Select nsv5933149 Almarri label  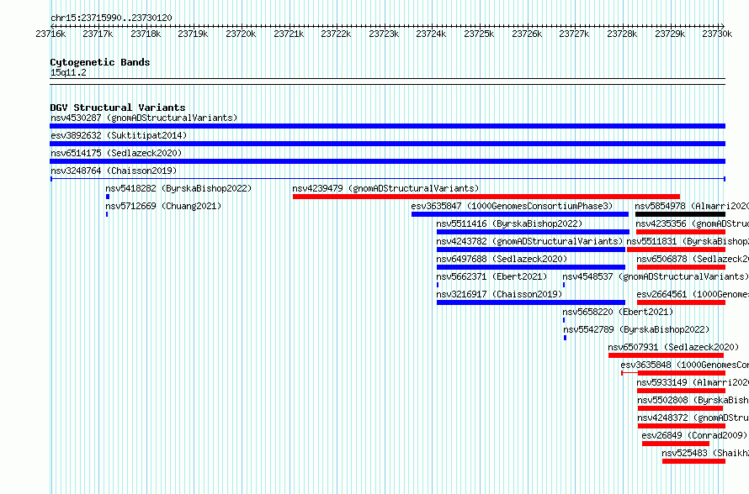(x=693, y=382)
